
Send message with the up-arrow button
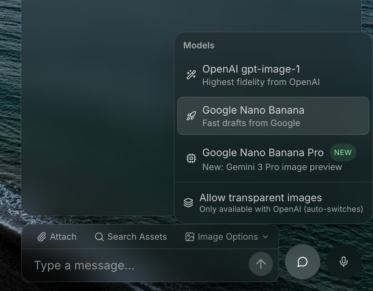(261, 264)
